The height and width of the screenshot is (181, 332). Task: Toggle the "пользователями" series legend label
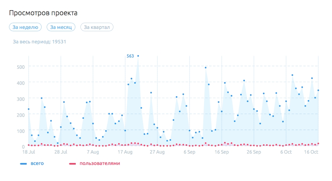(x=99, y=163)
